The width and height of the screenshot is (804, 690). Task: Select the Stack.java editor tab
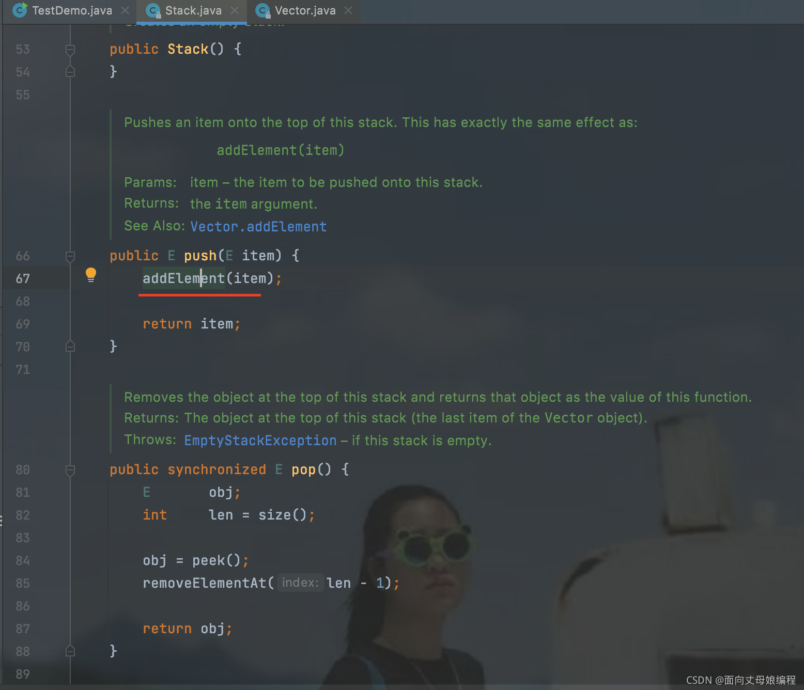click(x=193, y=10)
